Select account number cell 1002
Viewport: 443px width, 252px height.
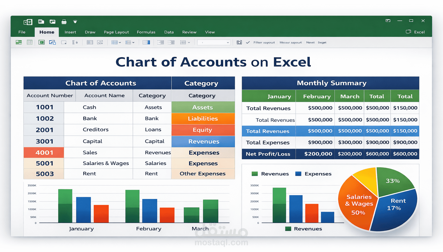click(44, 118)
